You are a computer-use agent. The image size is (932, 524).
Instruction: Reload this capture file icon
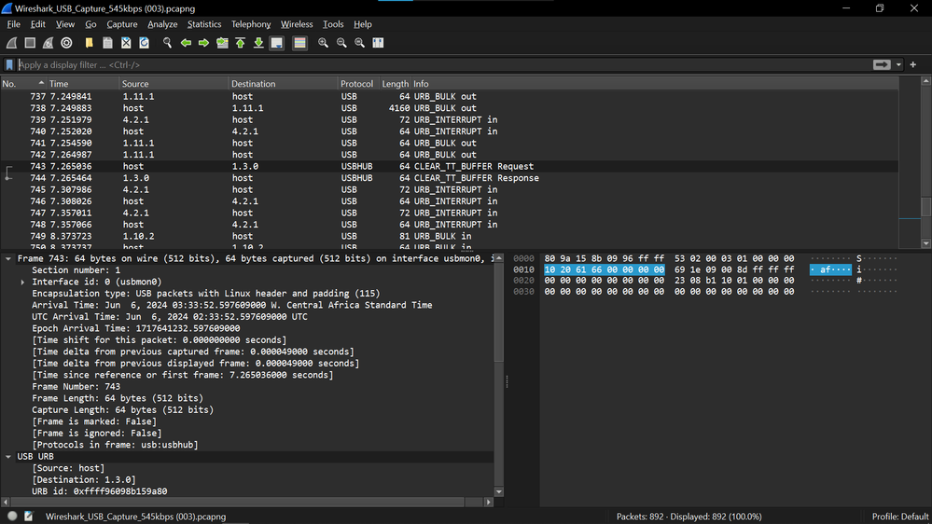(x=144, y=43)
